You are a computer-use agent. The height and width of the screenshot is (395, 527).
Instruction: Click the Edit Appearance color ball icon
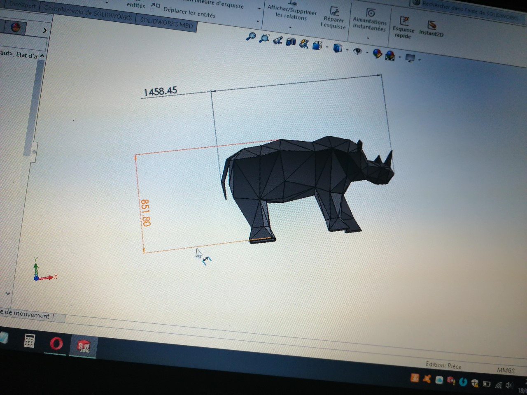pos(377,53)
